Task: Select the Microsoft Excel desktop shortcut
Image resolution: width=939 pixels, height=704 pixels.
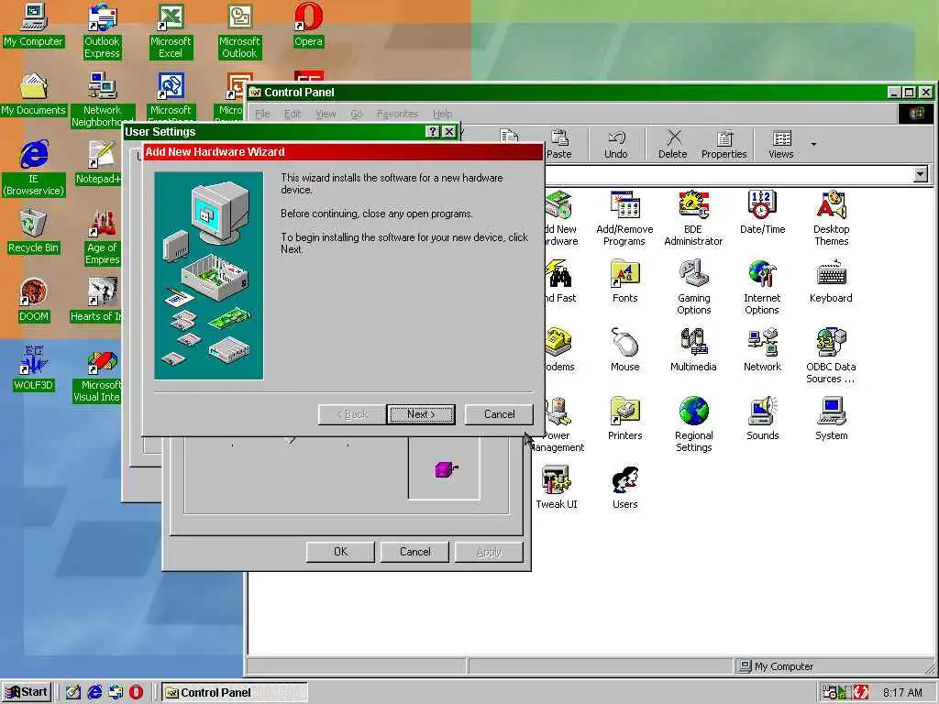Action: point(171,31)
